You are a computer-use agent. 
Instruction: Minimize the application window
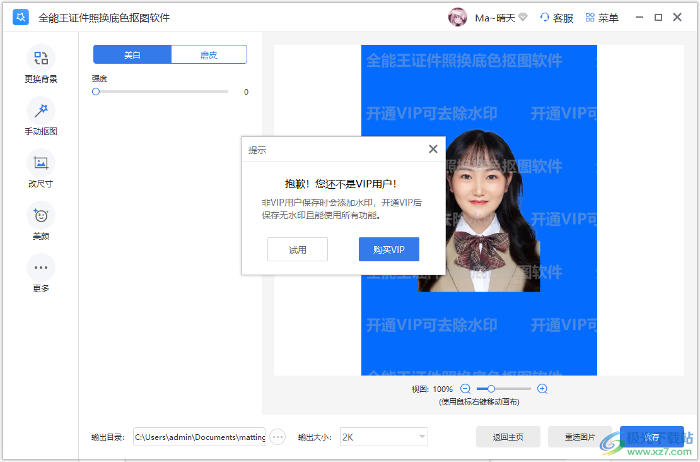(x=639, y=18)
